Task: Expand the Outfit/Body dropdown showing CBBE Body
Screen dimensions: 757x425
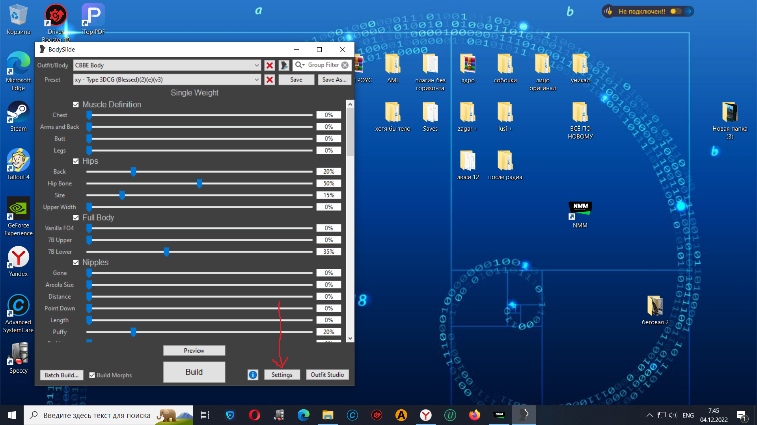Action: click(257, 65)
